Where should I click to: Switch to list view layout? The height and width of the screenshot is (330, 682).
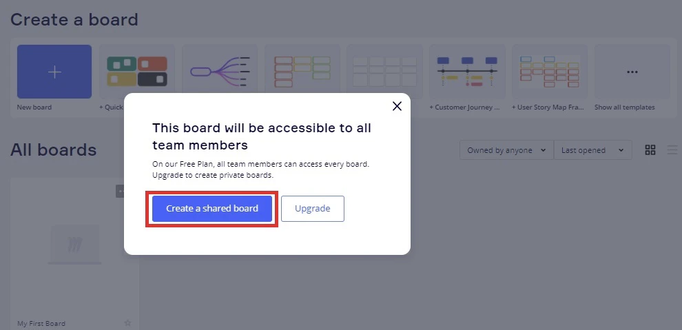pos(672,150)
